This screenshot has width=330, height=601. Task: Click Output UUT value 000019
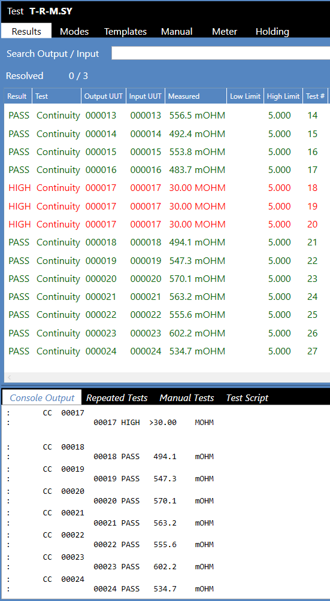click(x=101, y=260)
